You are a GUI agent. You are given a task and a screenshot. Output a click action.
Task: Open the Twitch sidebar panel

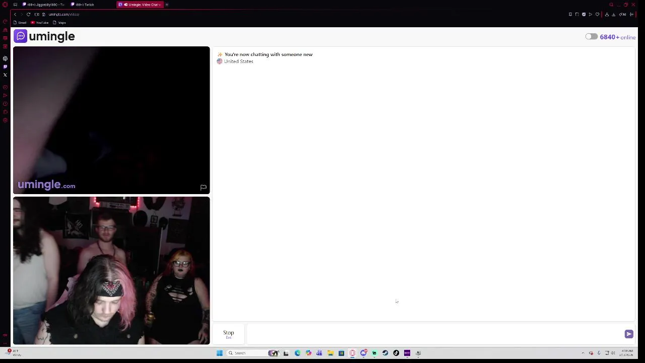[x=5, y=67]
